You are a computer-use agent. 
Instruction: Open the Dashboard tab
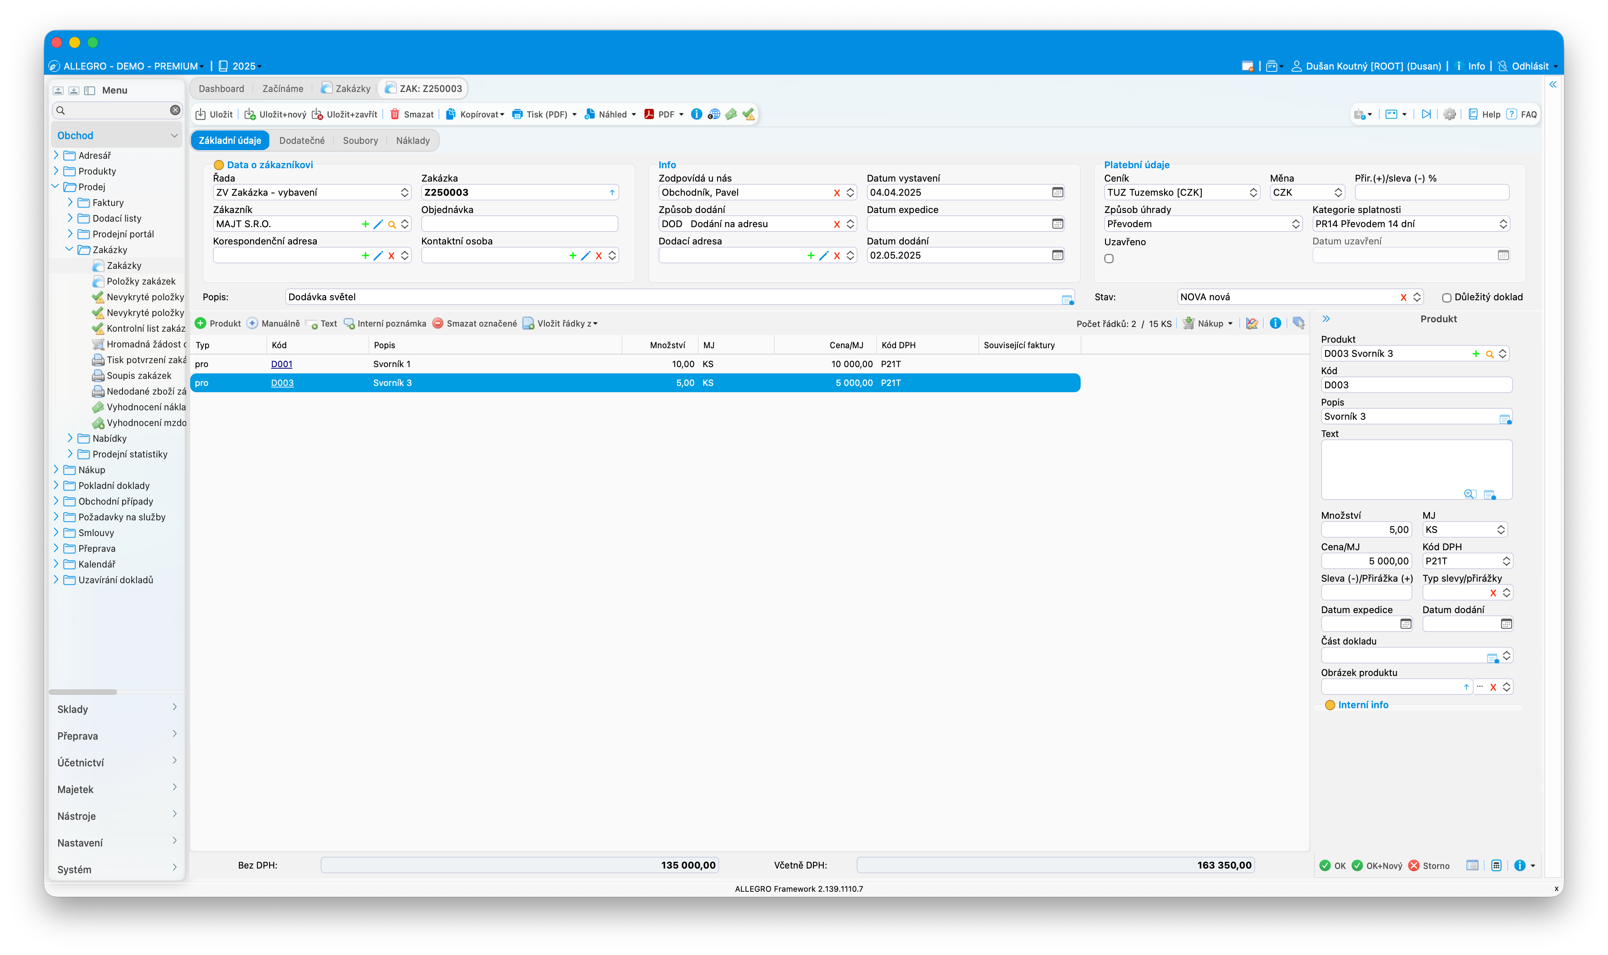click(221, 89)
